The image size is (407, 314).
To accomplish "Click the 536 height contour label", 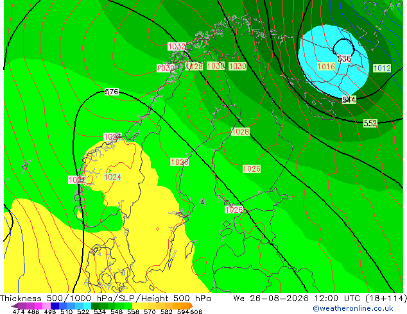I will (x=344, y=58).
